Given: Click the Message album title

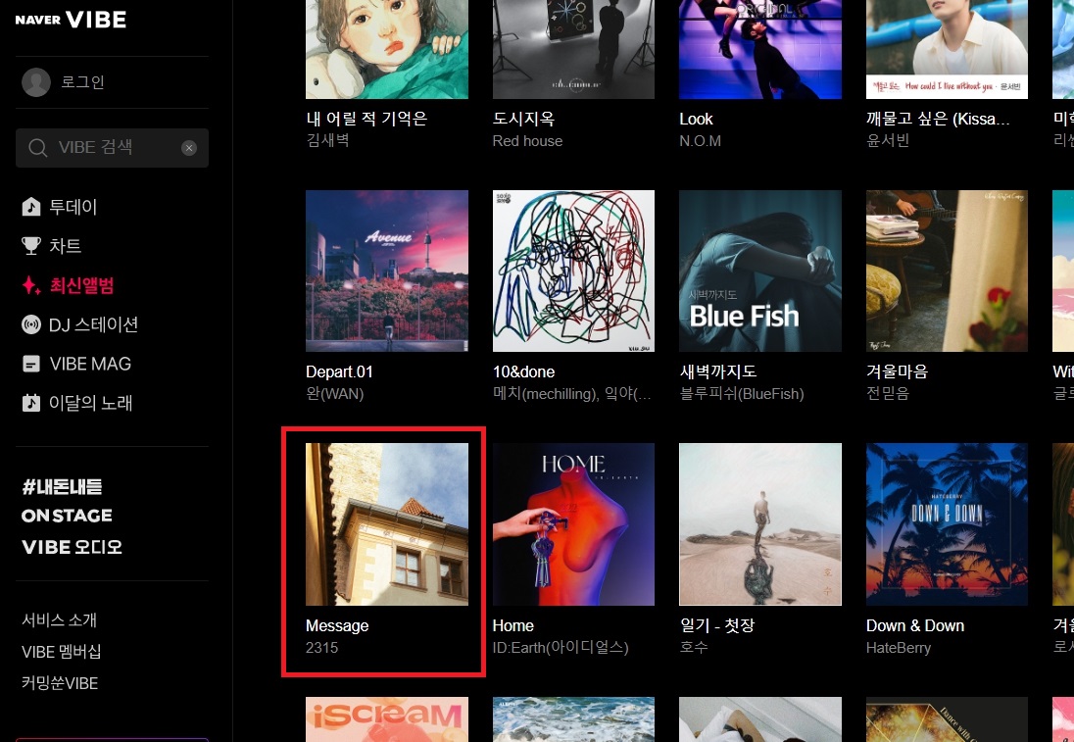Looking at the screenshot, I should pos(337,625).
